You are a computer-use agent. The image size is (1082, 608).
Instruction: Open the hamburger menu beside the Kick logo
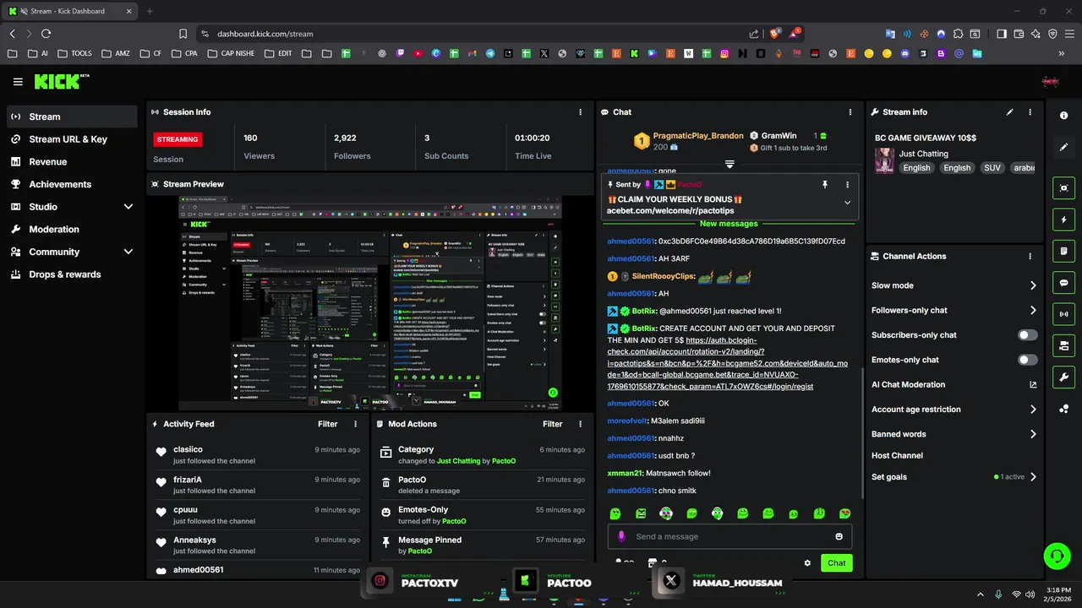click(18, 82)
